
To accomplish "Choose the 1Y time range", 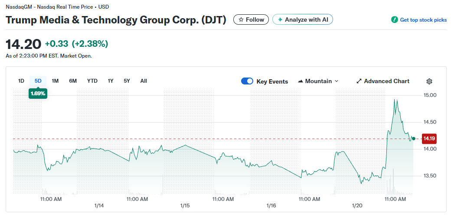I will click(111, 81).
